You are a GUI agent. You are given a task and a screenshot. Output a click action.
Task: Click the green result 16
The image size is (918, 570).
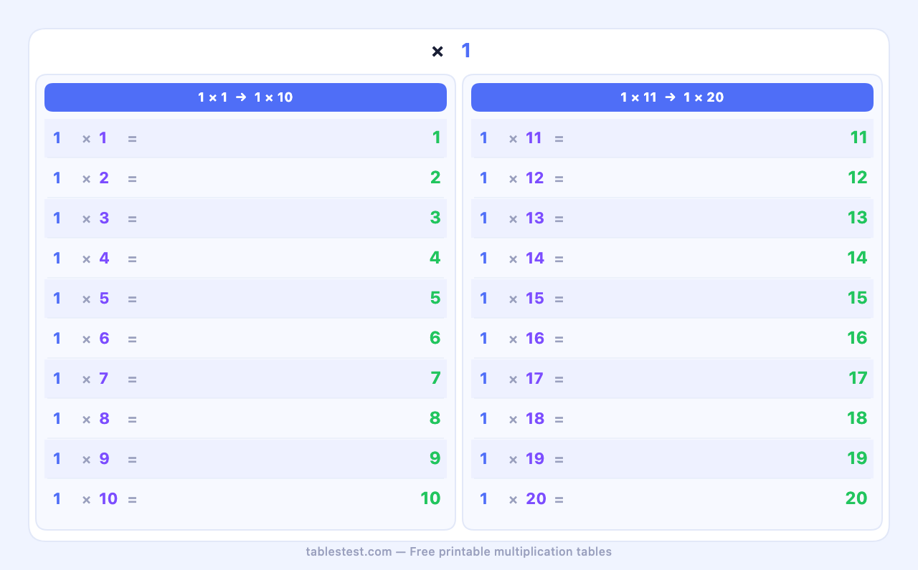(x=857, y=338)
